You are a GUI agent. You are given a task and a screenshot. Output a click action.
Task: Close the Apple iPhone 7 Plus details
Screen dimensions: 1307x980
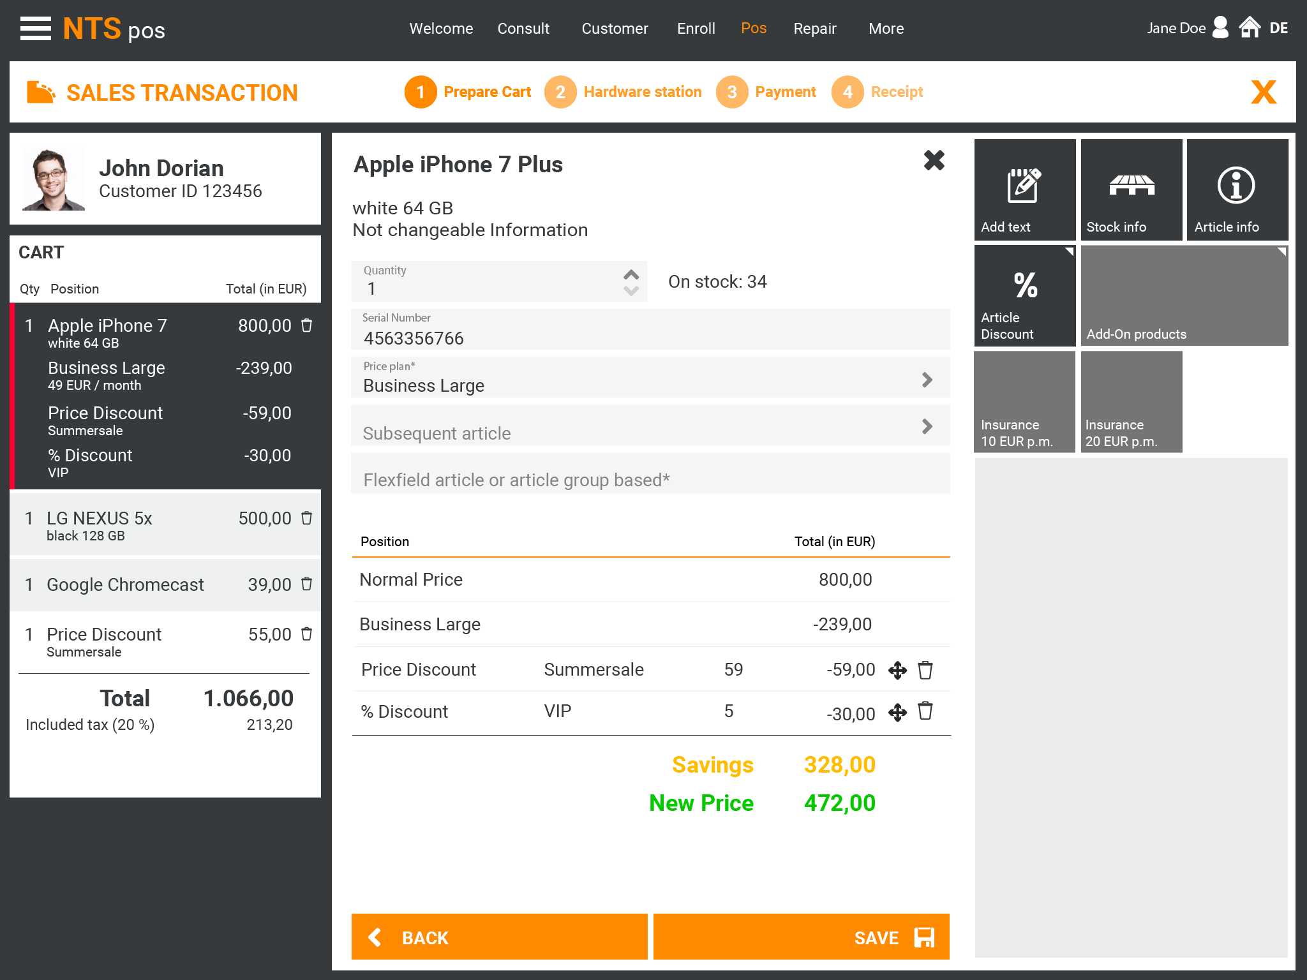point(934,160)
